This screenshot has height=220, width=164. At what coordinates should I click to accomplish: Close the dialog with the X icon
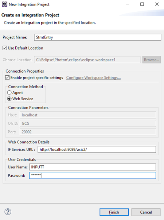157,4
